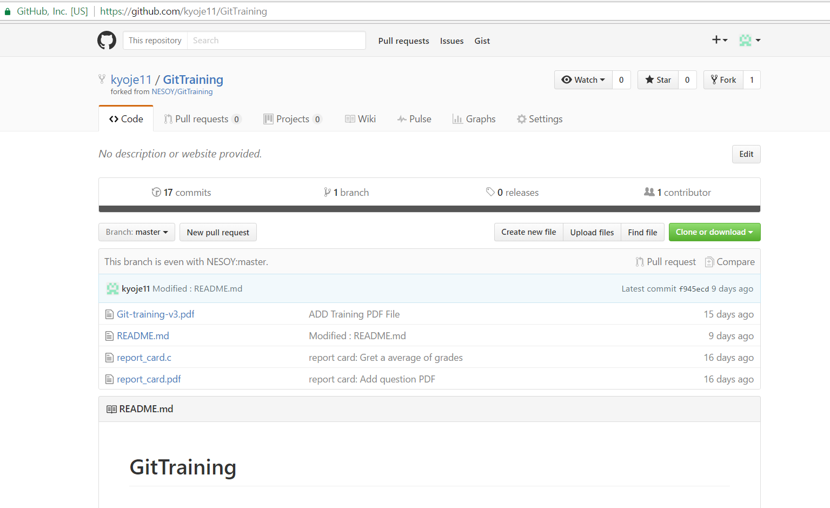Open the Wiki tab

360,119
